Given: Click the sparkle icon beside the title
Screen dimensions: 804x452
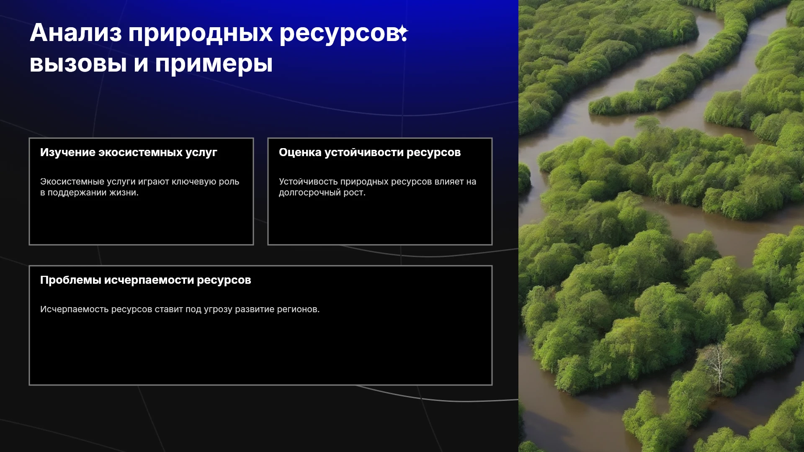Looking at the screenshot, I should pos(403,33).
